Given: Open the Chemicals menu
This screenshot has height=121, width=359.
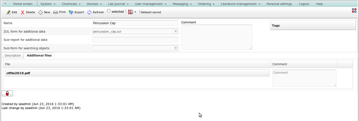Looking at the screenshot, I should pyautogui.click(x=71, y=4).
